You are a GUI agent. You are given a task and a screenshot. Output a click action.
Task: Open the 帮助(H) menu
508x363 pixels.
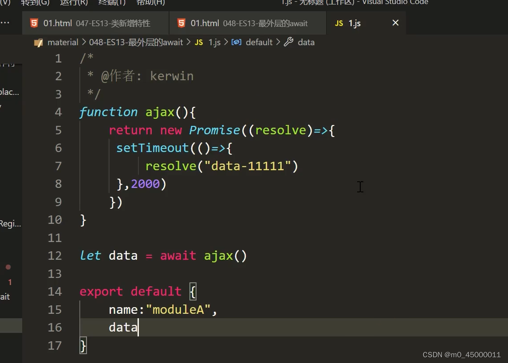coord(150,3)
